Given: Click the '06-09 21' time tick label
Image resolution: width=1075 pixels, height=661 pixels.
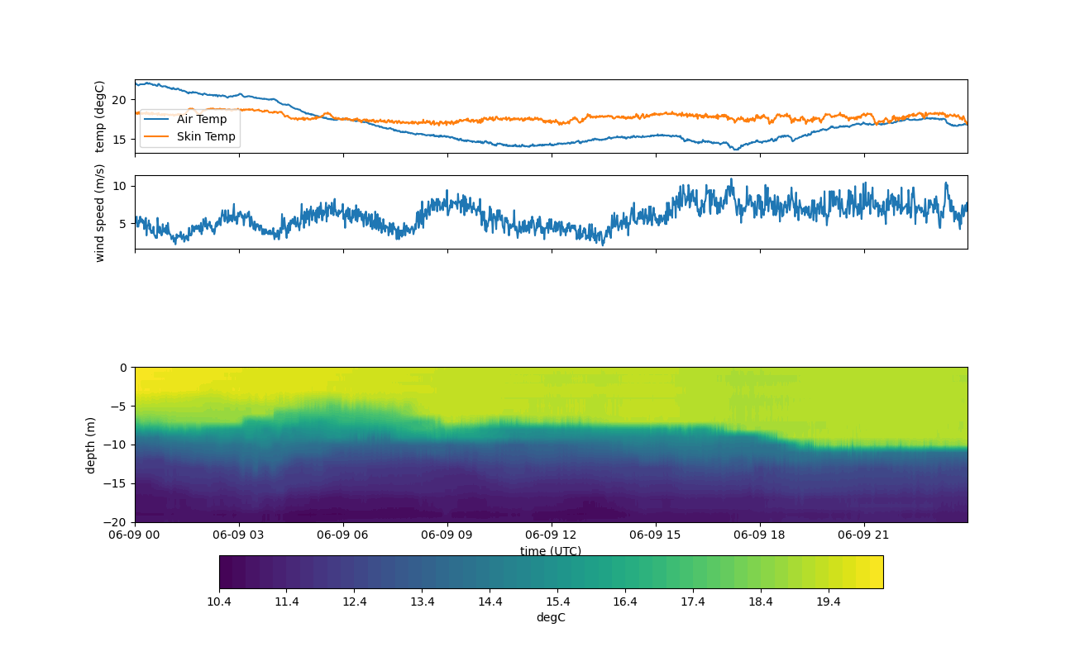Looking at the screenshot, I should [864, 535].
